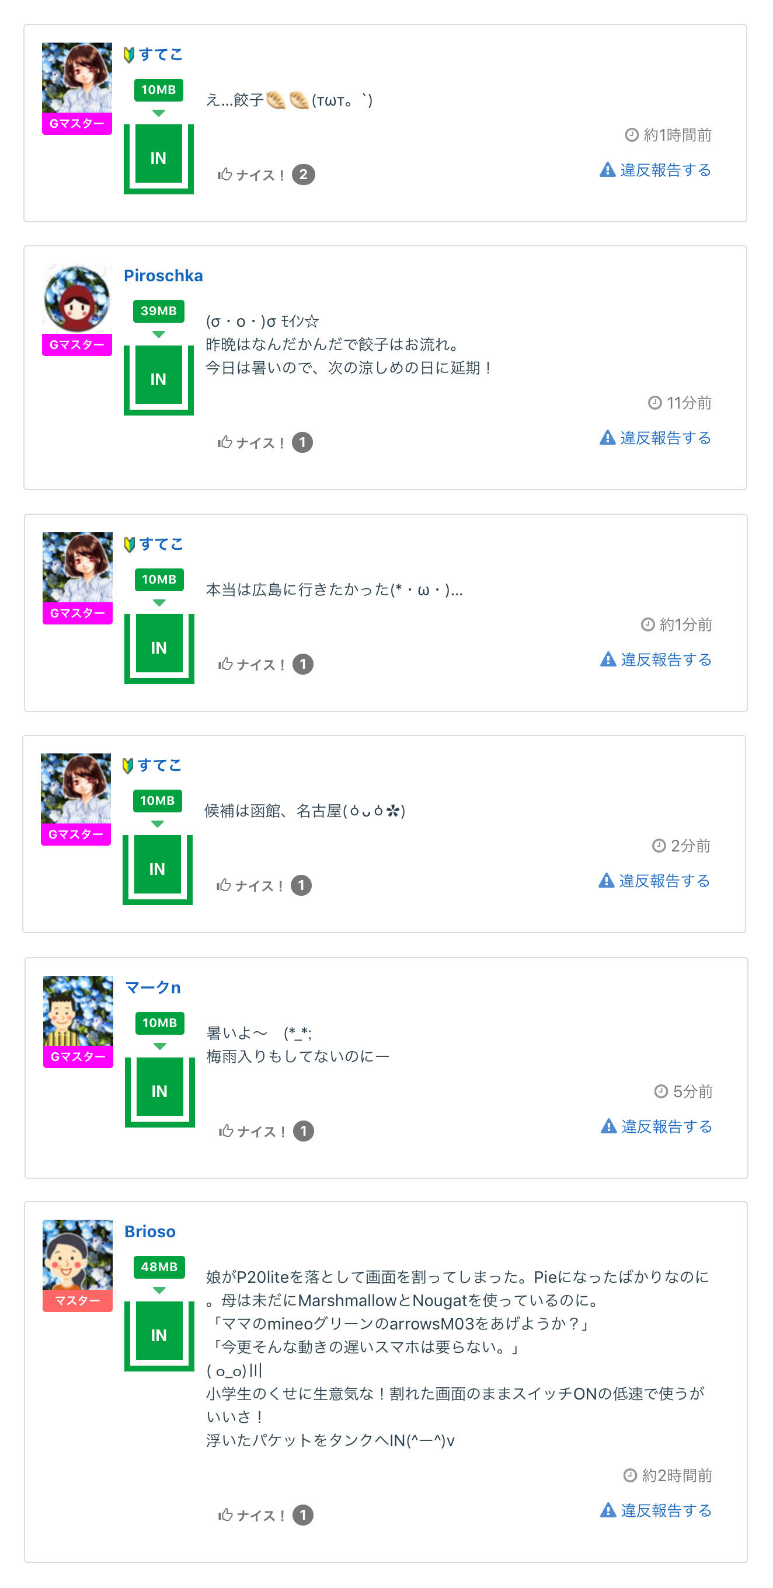773x1588 pixels.
Task: Report マークn's comment via 違反報告する
Action: point(666,1126)
